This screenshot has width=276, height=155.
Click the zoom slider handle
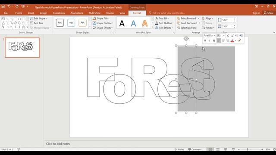click(247, 149)
